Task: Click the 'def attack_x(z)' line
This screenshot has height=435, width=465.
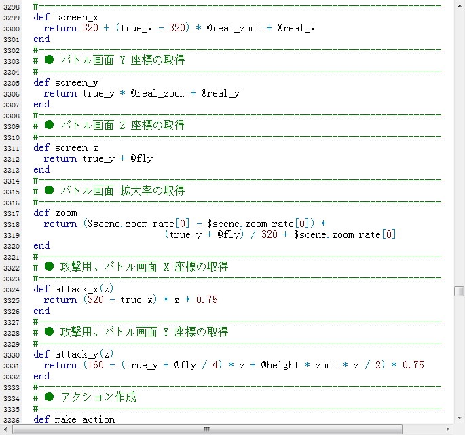Action: pyautogui.click(x=73, y=290)
